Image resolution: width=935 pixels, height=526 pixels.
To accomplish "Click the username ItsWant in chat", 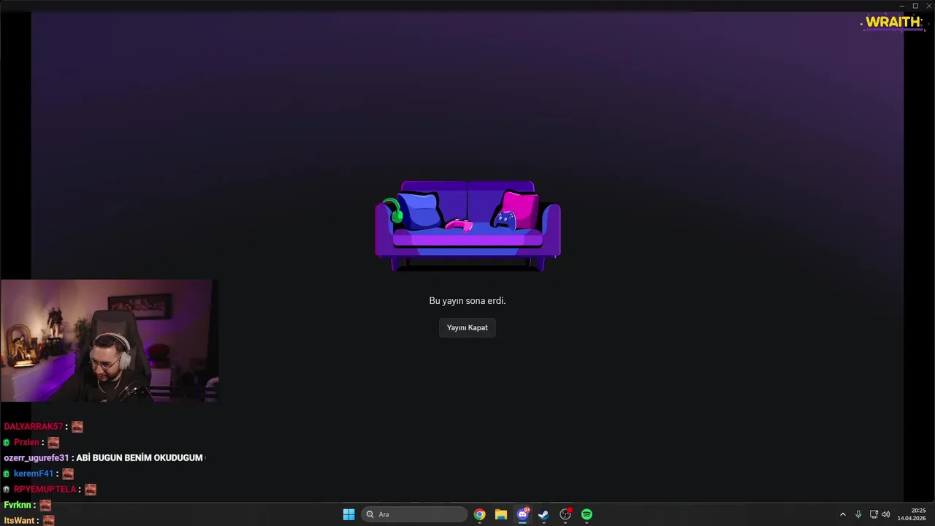I will 20,521.
